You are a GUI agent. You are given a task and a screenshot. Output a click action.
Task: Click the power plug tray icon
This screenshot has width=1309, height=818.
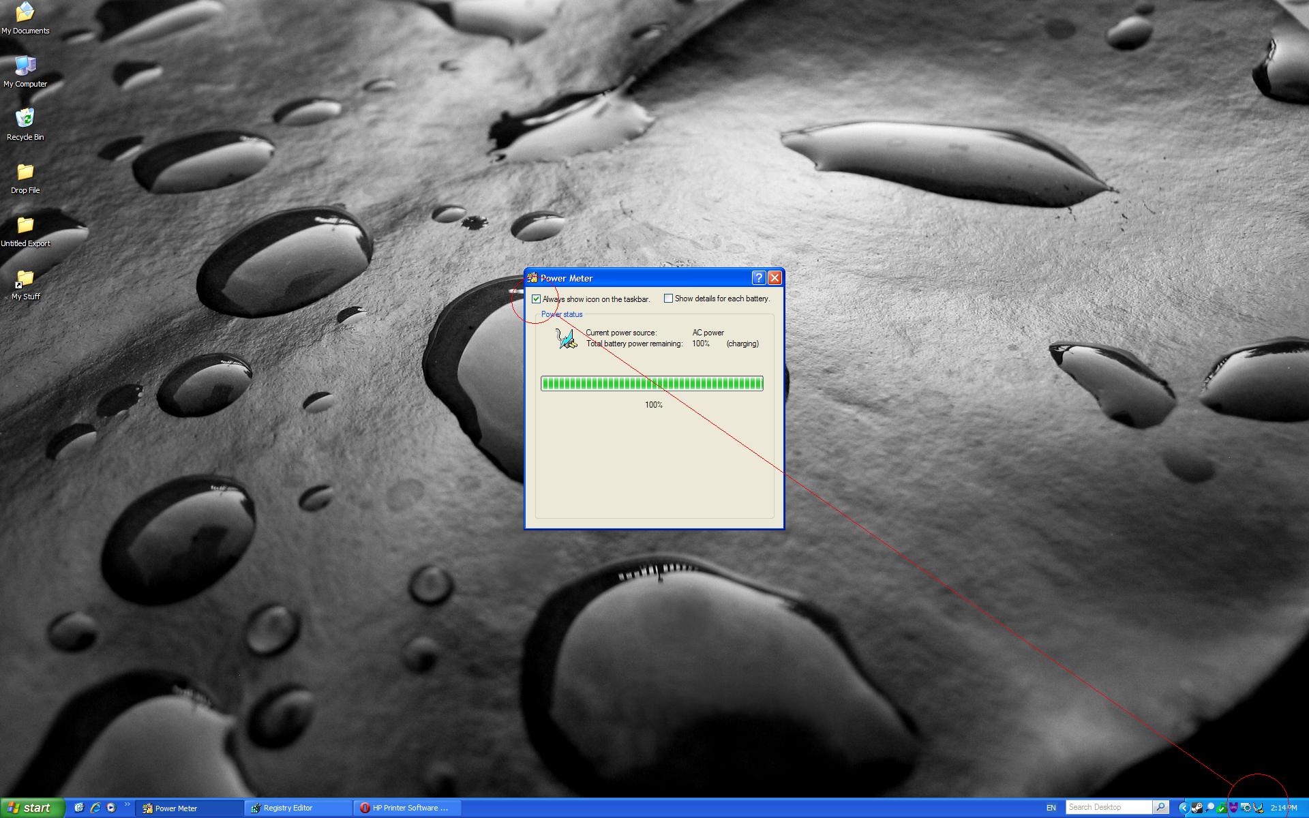[1259, 808]
